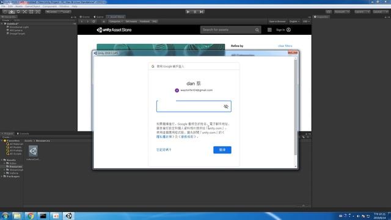Select the Asset Store tab
The width and height of the screenshot is (391, 220).
click(115, 17)
